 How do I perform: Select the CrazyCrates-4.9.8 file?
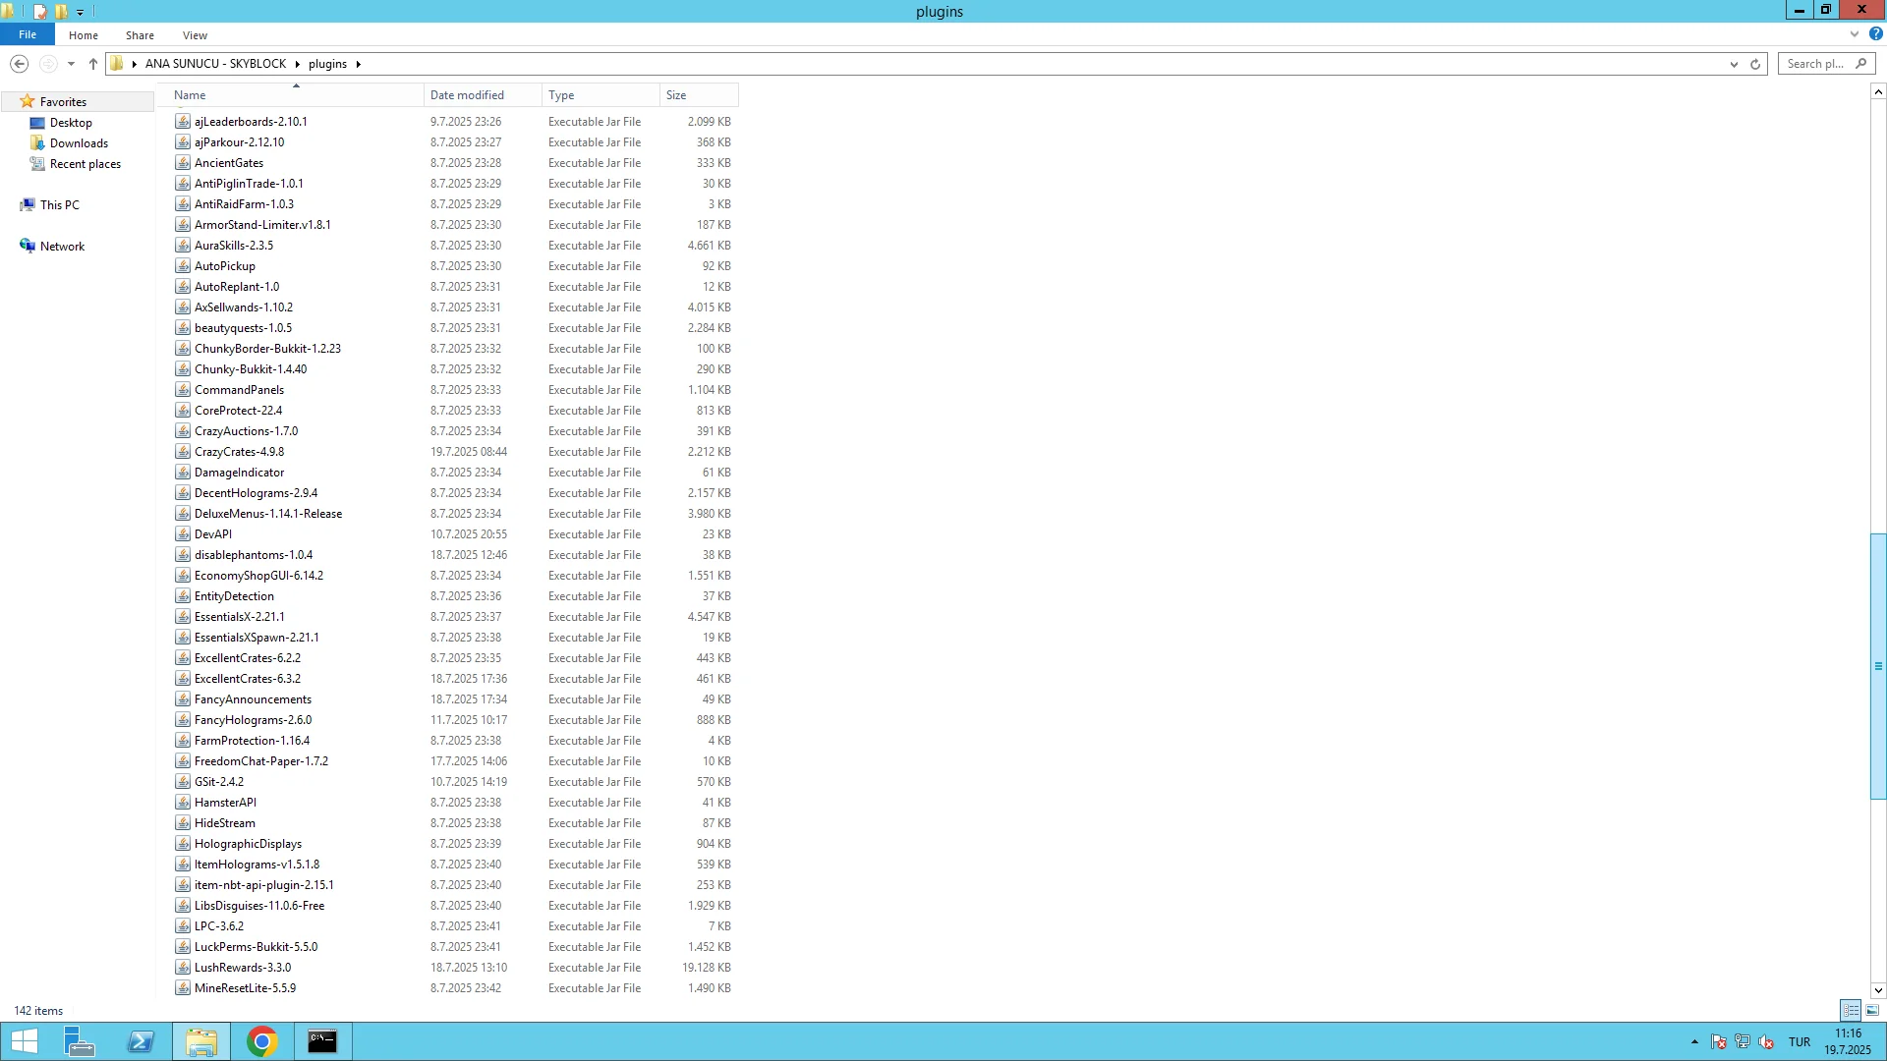click(x=239, y=452)
